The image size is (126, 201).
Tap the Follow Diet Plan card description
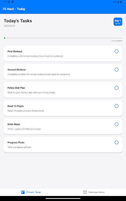tap(31, 92)
